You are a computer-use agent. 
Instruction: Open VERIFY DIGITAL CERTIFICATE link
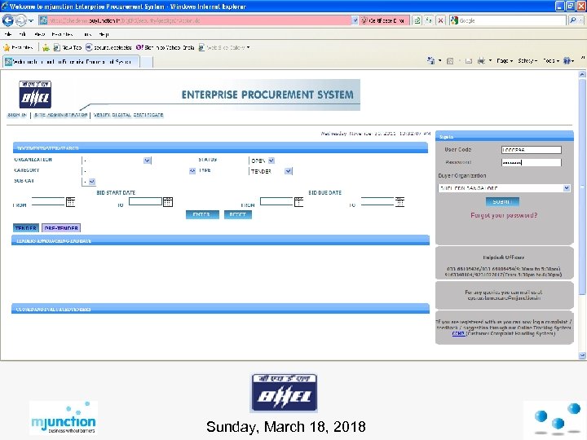tap(129, 115)
